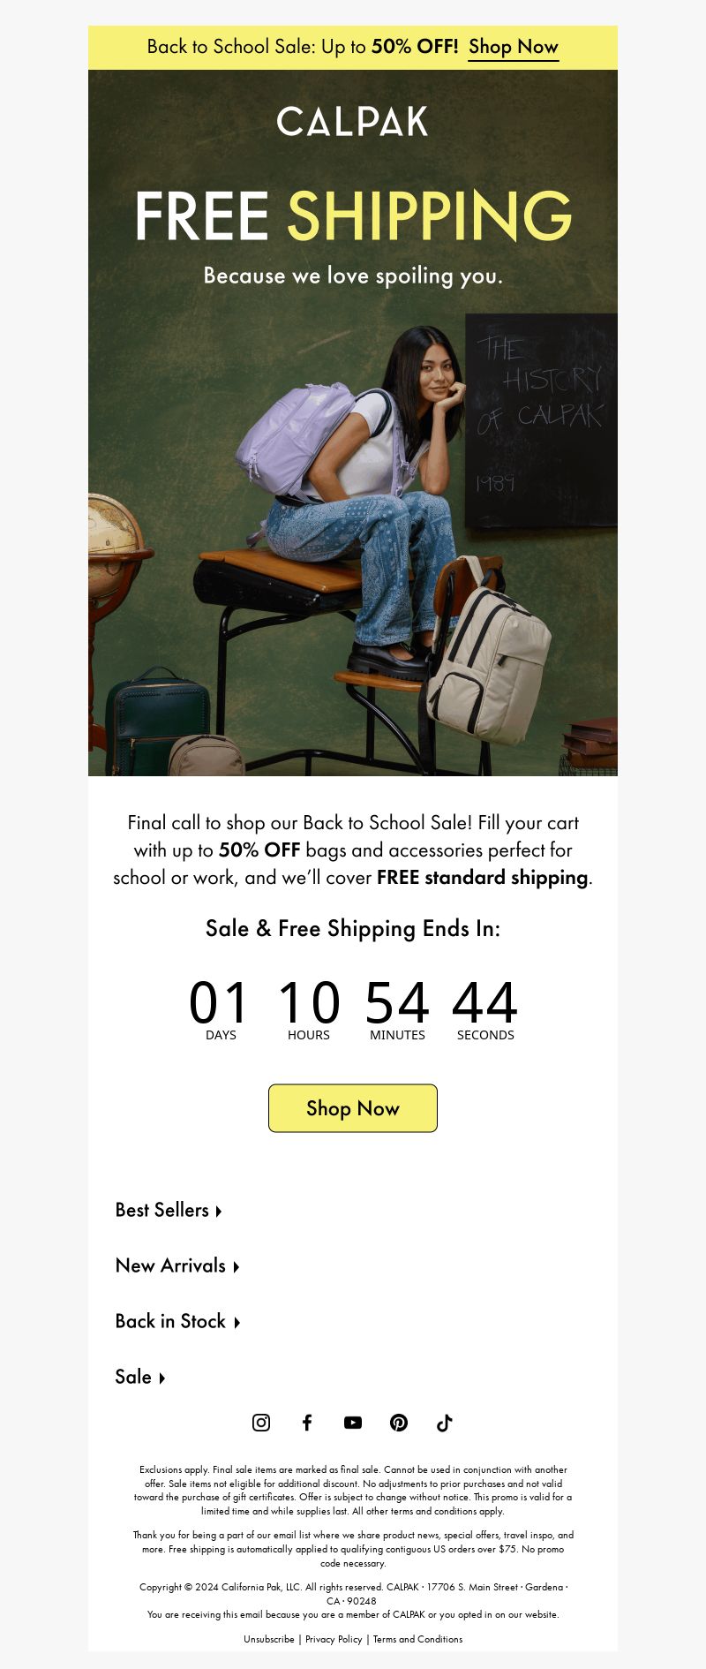The image size is (706, 1669).
Task: Open the Back in Stock link
Action: click(171, 1321)
